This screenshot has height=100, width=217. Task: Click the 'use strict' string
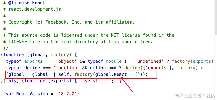(x=95, y=81)
